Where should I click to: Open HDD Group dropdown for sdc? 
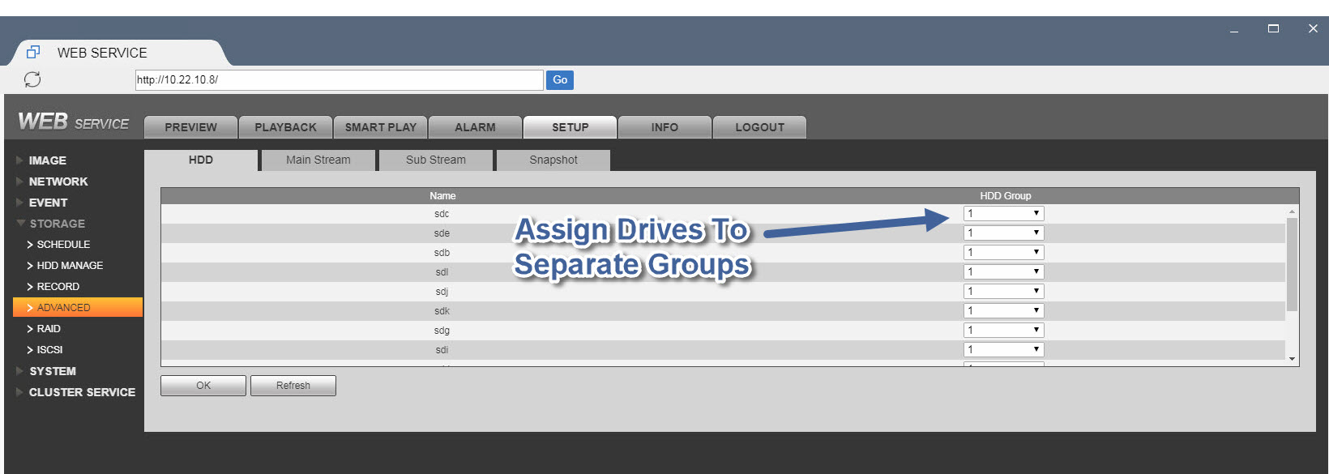[x=1003, y=214]
